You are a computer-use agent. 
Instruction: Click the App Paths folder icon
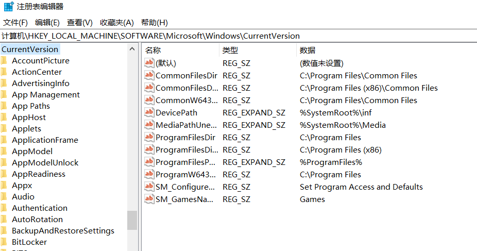pos(4,106)
